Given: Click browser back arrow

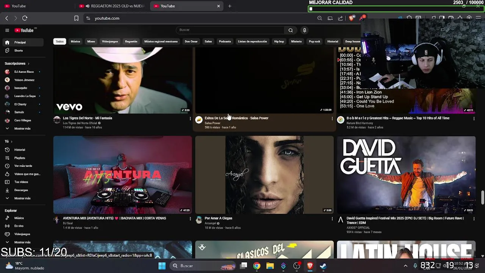Looking at the screenshot, I should point(7,18).
